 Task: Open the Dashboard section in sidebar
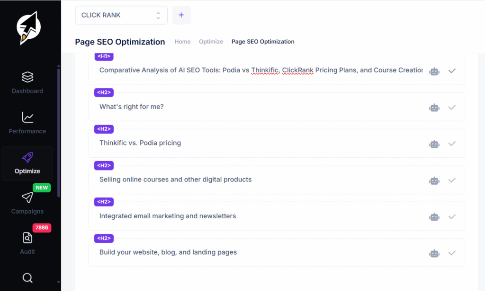tap(27, 83)
